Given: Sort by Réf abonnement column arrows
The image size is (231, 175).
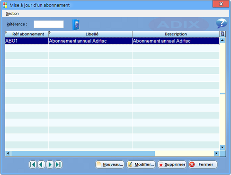Looking at the screenshot, I should [x=6, y=33].
